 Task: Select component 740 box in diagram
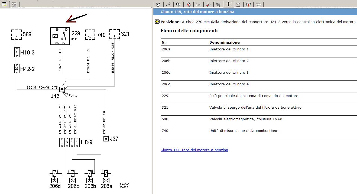[x=90, y=34]
